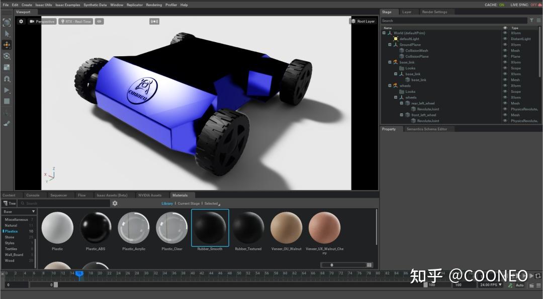
Task: Toggle visibility of rear_left_wheel mesh
Action: click(505, 103)
